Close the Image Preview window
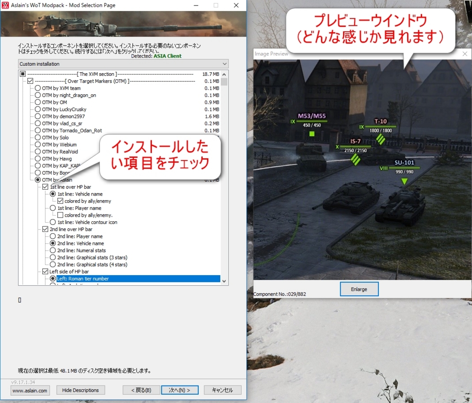This screenshot has width=472, height=403. tap(465, 54)
